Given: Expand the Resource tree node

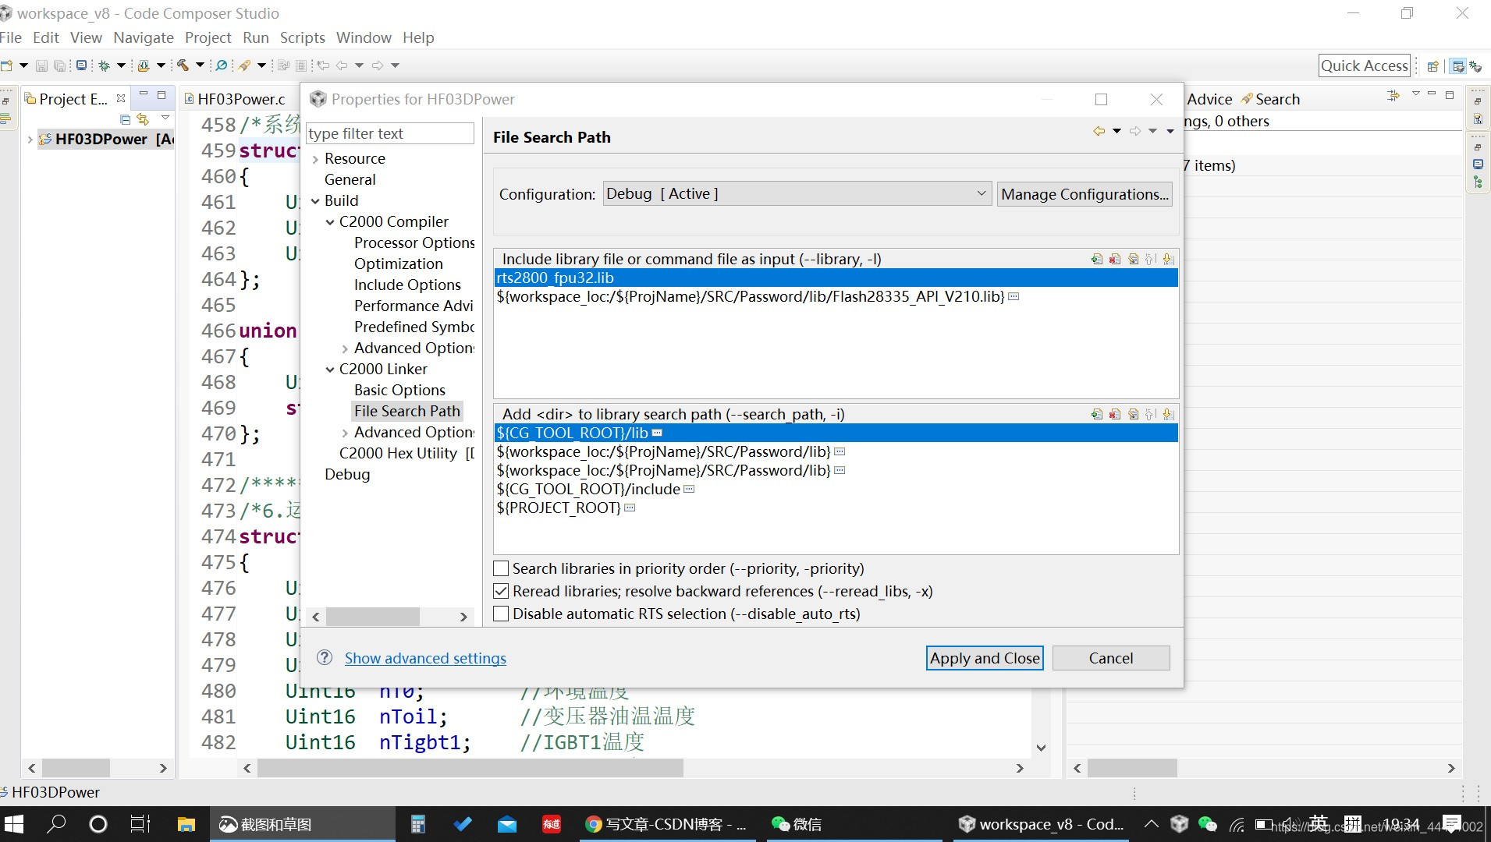Looking at the screenshot, I should pos(315,159).
